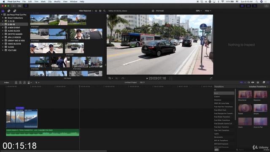This screenshot has height=152, width=270.
Task: Open the overwrite edit options dropdown
Action: point(30,83)
